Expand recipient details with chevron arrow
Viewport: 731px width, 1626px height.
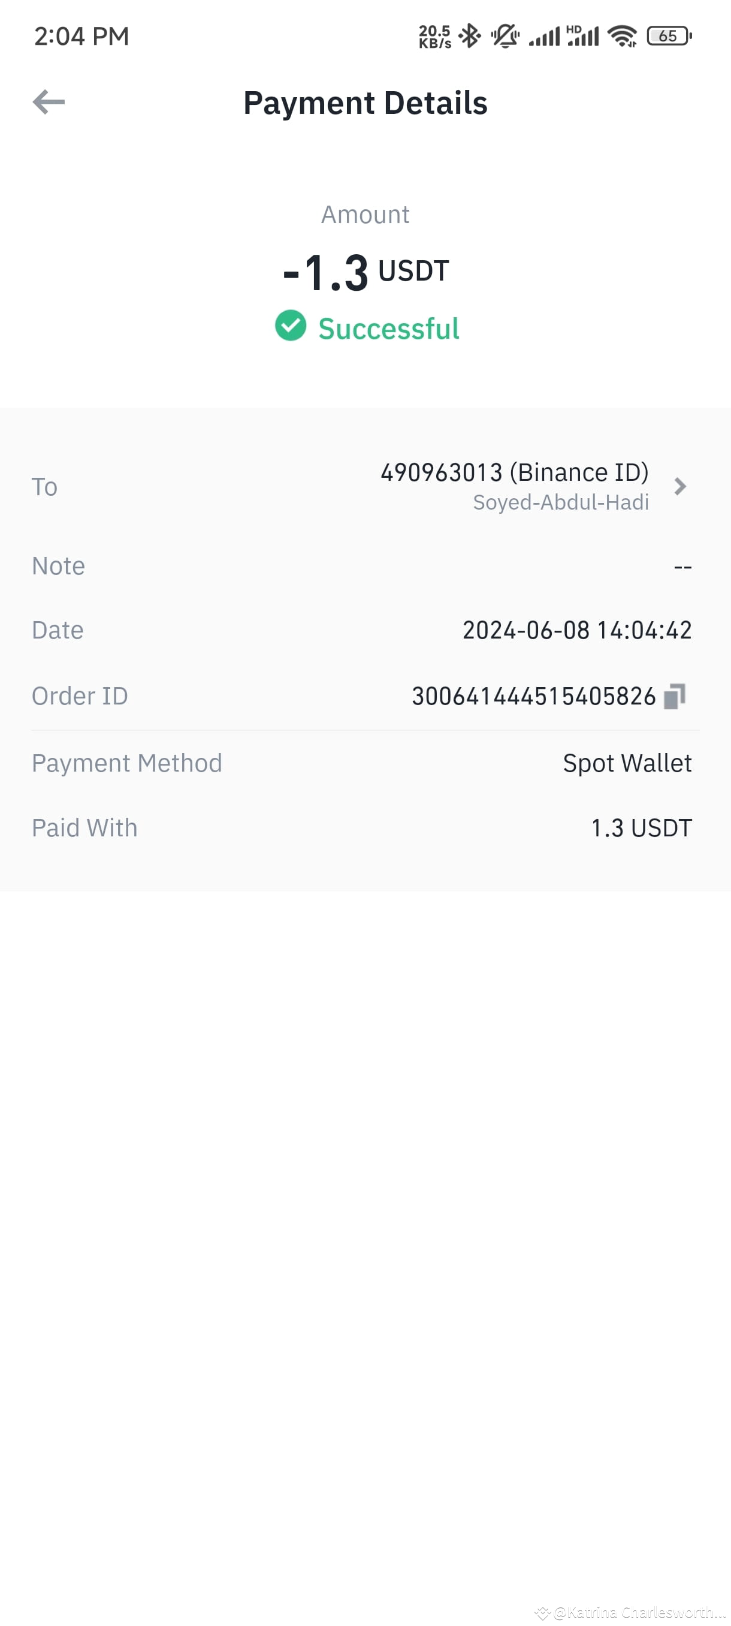coord(679,486)
